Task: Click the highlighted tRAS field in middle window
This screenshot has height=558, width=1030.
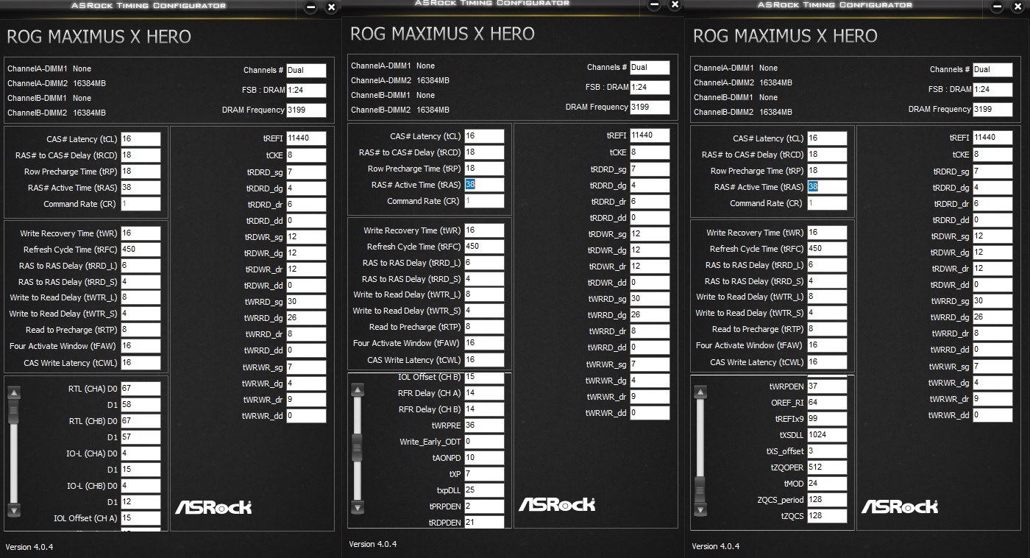Action: [484, 185]
